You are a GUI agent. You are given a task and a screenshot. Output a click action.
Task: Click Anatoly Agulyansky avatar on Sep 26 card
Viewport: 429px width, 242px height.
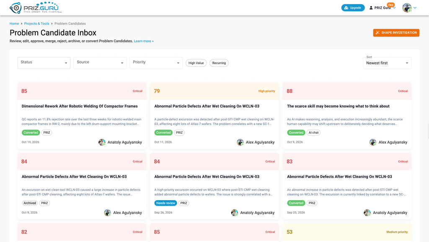coord(235,213)
